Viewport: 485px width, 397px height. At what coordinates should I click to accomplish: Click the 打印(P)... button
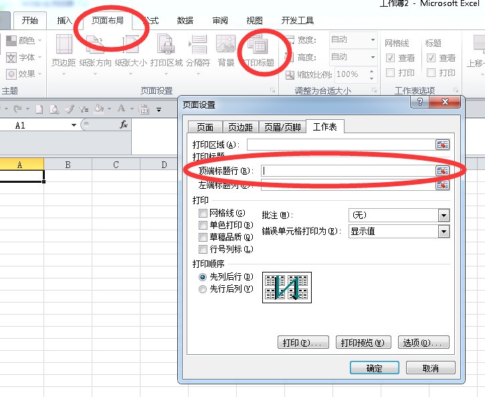[x=303, y=343]
